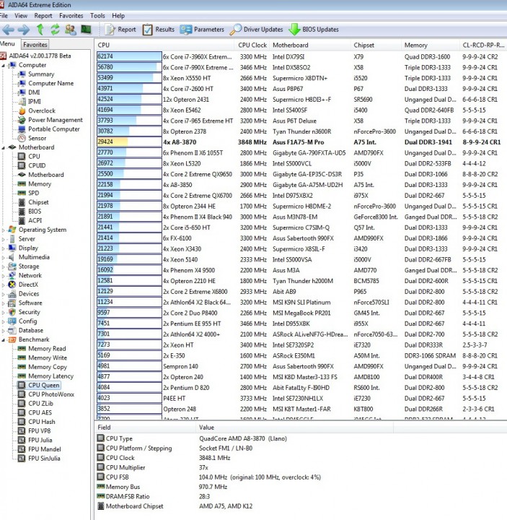The width and height of the screenshot is (507, 520).
Task: Select the FPU Julia benchmark
Action: 40,440
